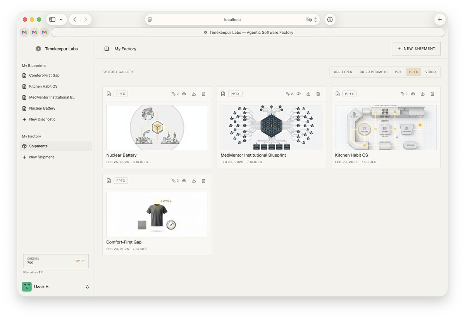Toggle the PPTX filter off

pyautogui.click(x=413, y=72)
